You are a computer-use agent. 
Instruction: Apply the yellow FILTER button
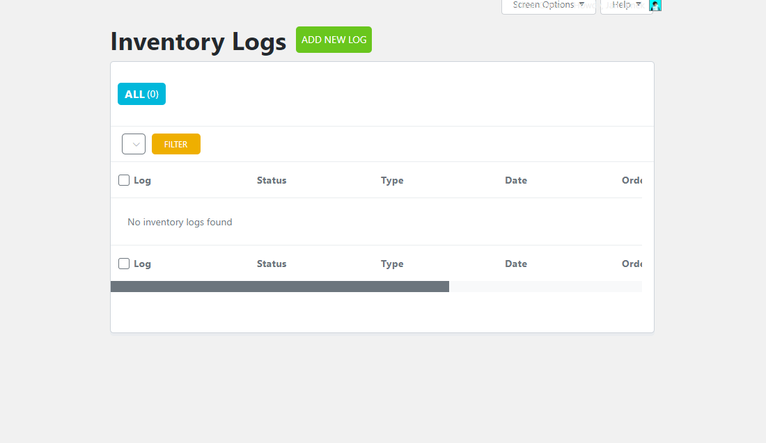tap(176, 144)
